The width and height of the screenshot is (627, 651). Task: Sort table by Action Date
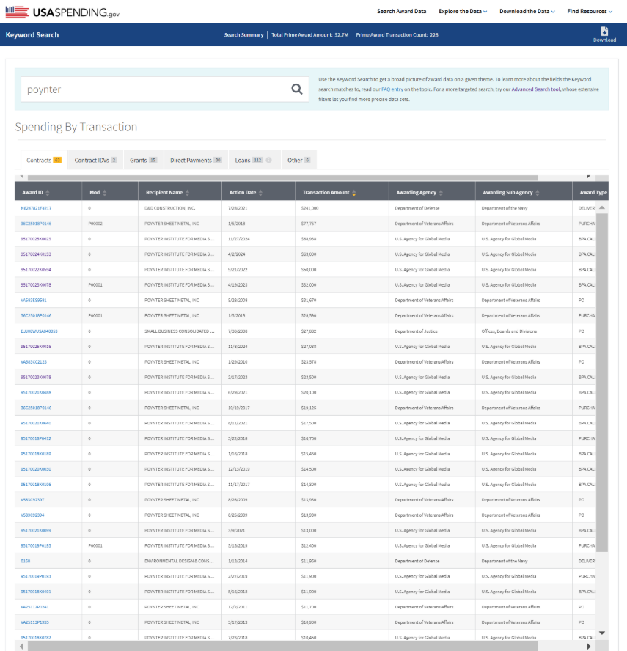click(260, 193)
